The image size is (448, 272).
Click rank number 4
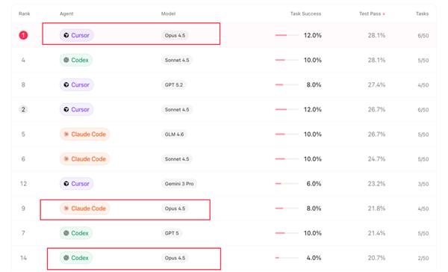(x=23, y=60)
